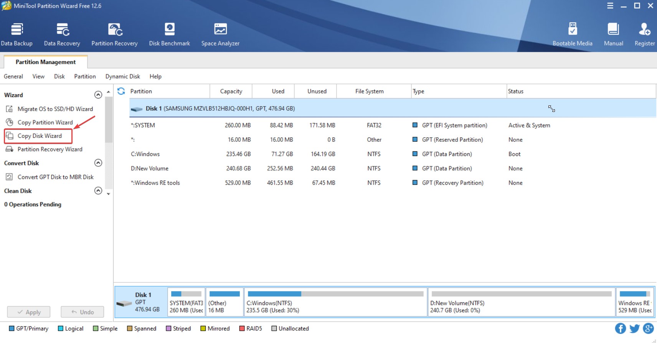Image resolution: width=657 pixels, height=343 pixels.
Task: Click the Mirrored legend color swatch
Action: pyautogui.click(x=203, y=328)
